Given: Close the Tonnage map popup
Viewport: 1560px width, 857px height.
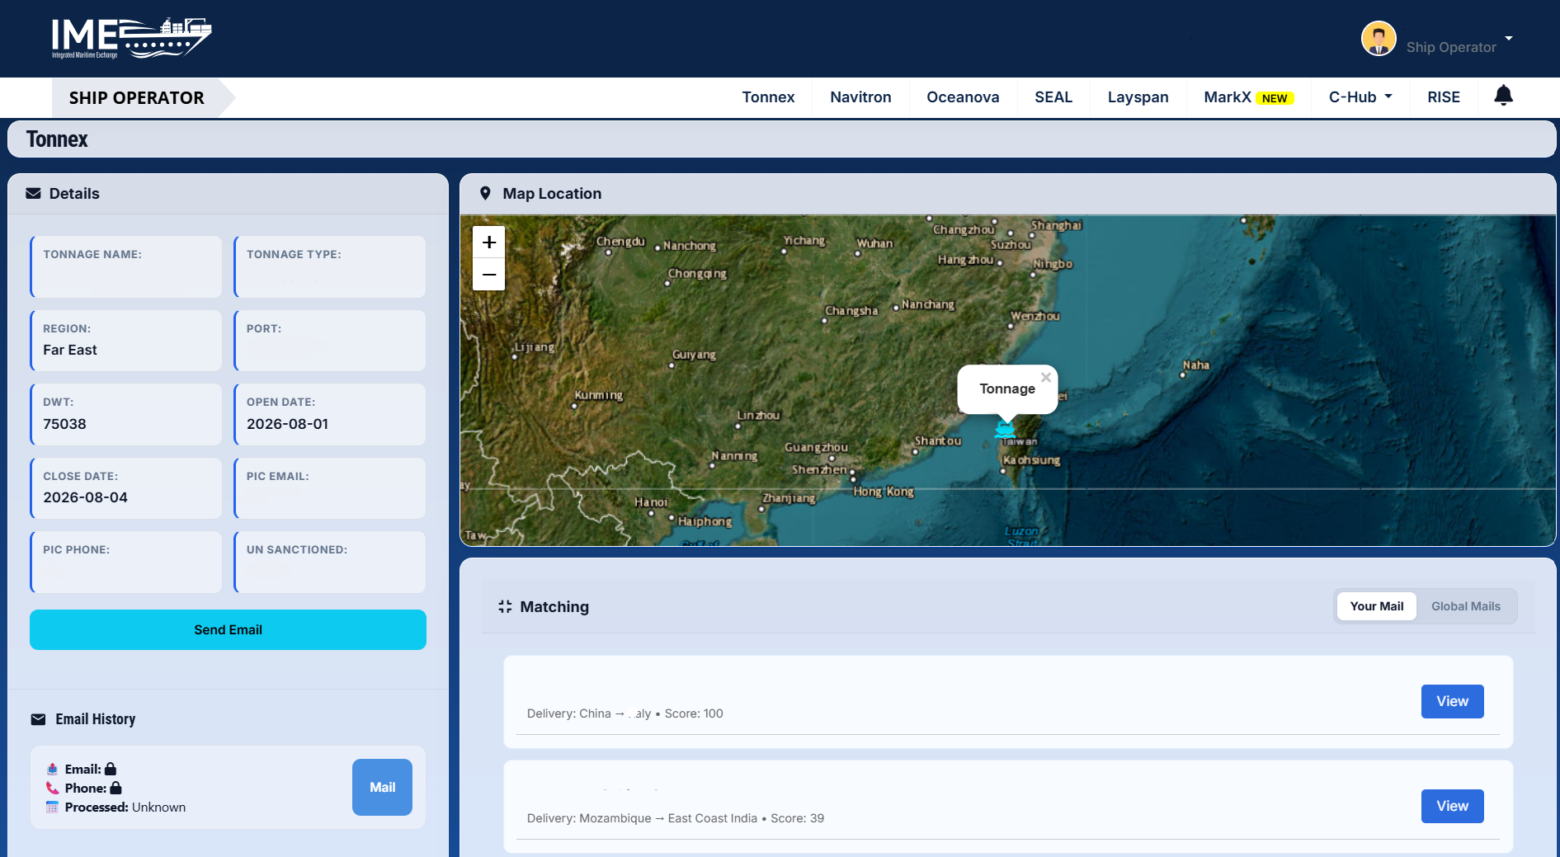Looking at the screenshot, I should point(1046,377).
